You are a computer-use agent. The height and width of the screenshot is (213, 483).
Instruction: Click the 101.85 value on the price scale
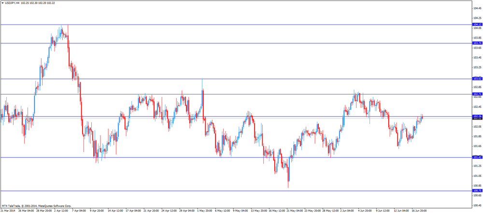click(x=477, y=136)
